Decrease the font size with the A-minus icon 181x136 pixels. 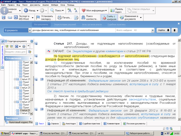point(76,10)
